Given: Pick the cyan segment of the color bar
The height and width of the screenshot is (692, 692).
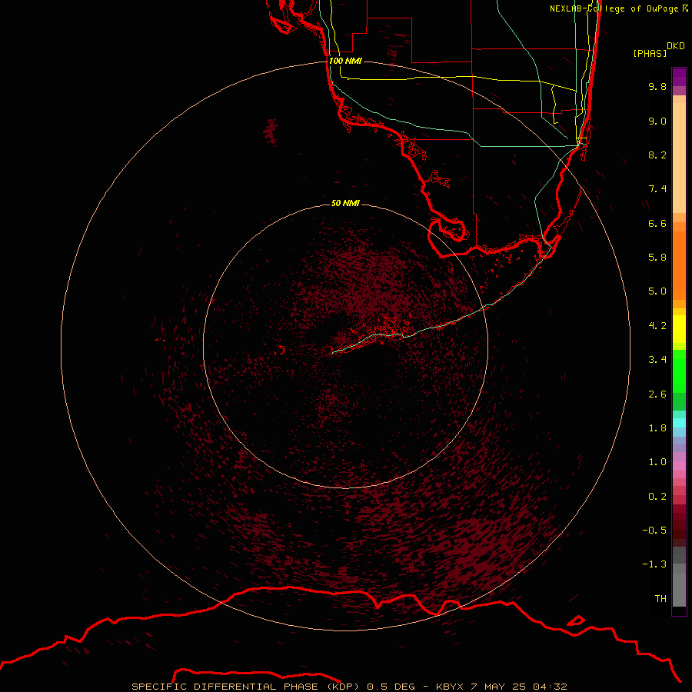Looking at the screenshot, I should pyautogui.click(x=679, y=423).
